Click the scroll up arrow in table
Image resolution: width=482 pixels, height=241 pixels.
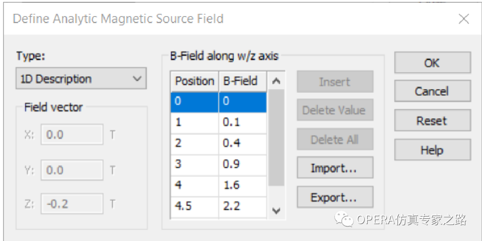(x=276, y=81)
